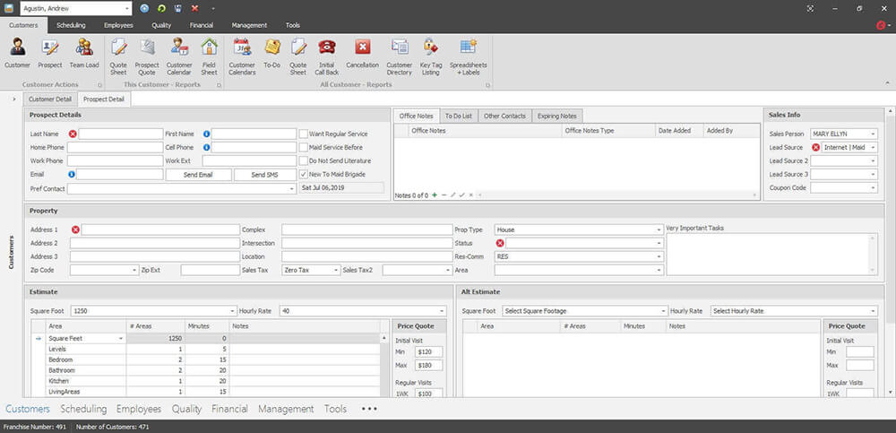896x433 pixels.
Task: Click into the Address 1 field
Action: pos(159,229)
